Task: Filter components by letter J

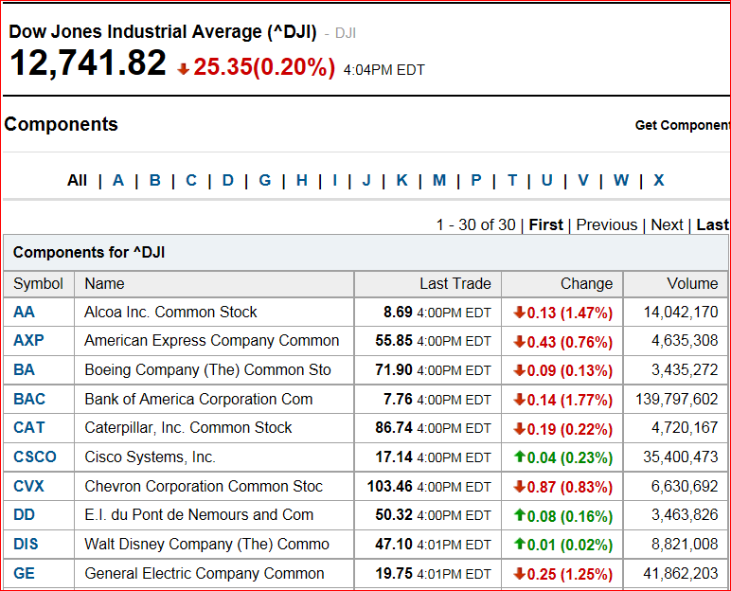Action: (366, 180)
